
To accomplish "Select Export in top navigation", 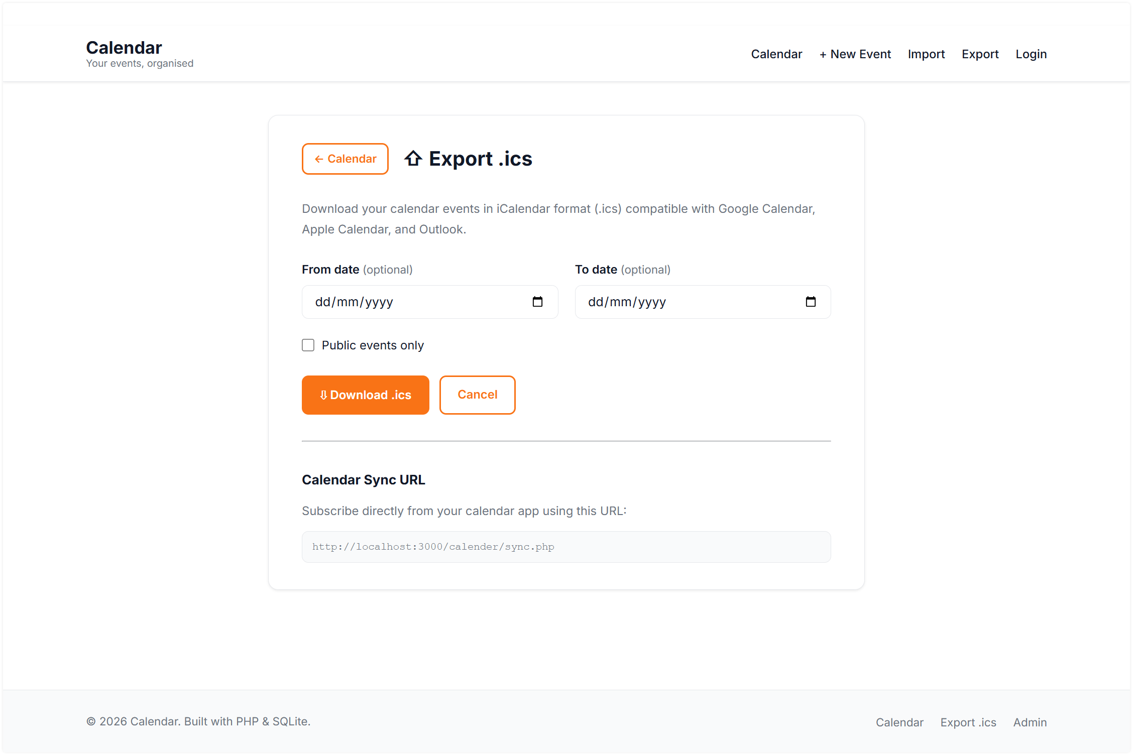I will tap(980, 54).
